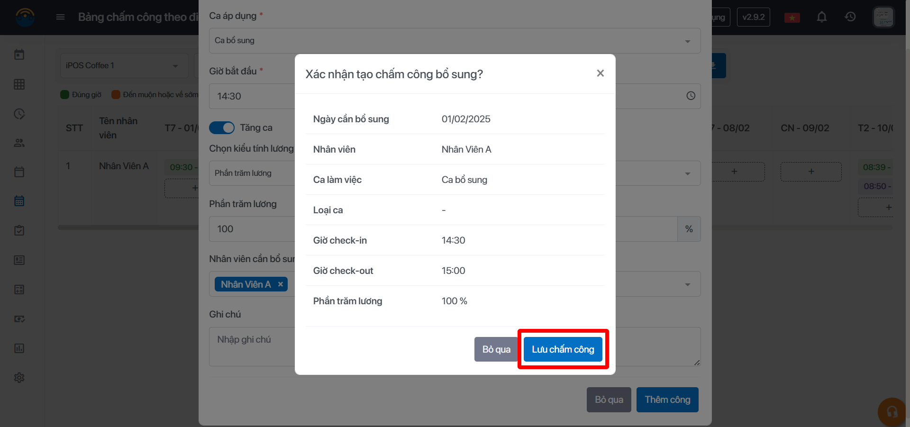Open the employees icon in sidebar
This screenshot has height=427, width=910.
click(x=19, y=143)
